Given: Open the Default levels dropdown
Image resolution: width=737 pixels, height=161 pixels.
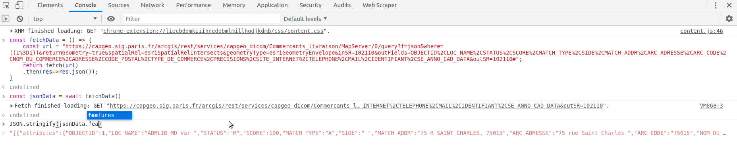Looking at the screenshot, I should pyautogui.click(x=305, y=19).
